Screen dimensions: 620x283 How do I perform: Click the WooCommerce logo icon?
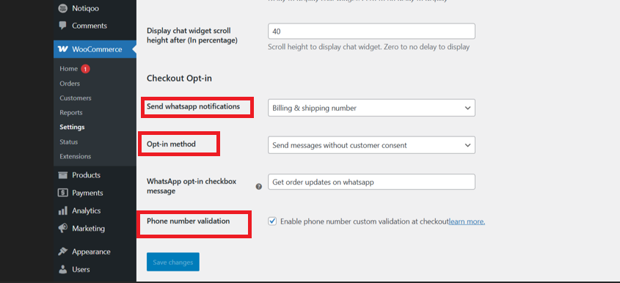click(x=62, y=49)
